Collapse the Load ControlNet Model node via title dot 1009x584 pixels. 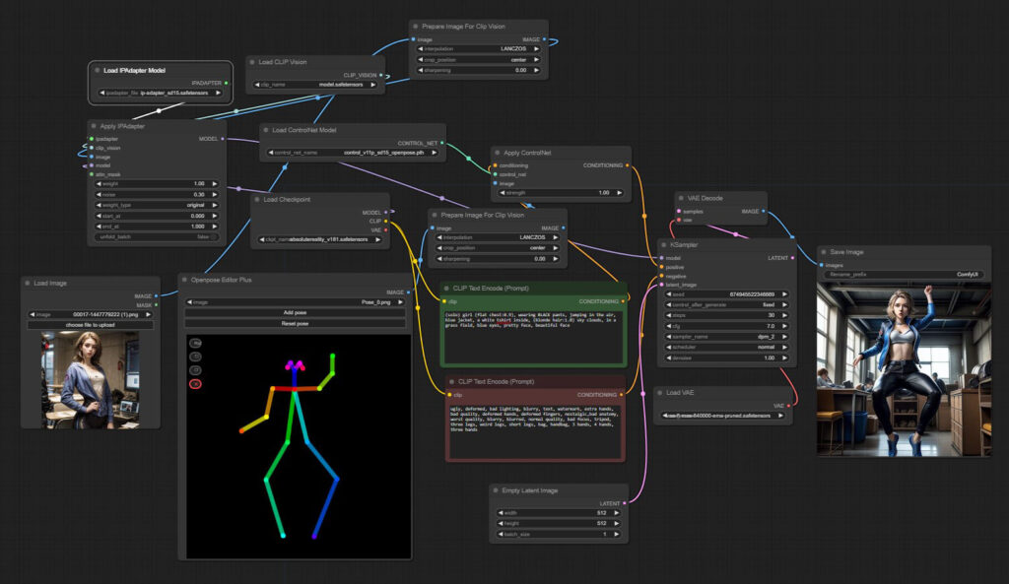pyautogui.click(x=266, y=130)
